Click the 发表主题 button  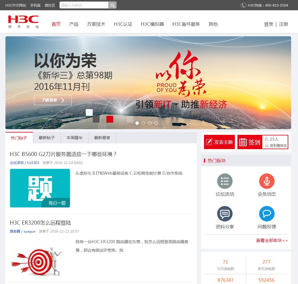[x=219, y=142]
